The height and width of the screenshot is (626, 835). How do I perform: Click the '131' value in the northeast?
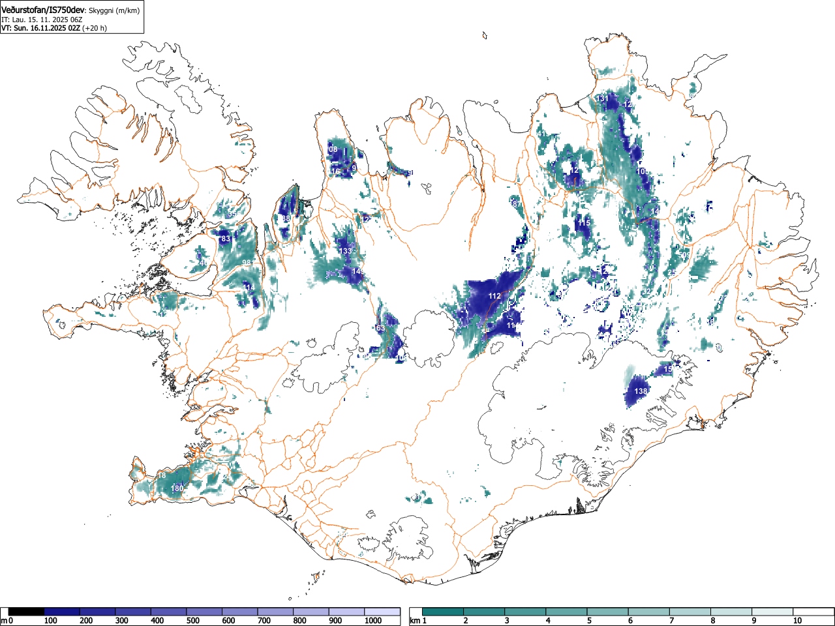(x=602, y=98)
